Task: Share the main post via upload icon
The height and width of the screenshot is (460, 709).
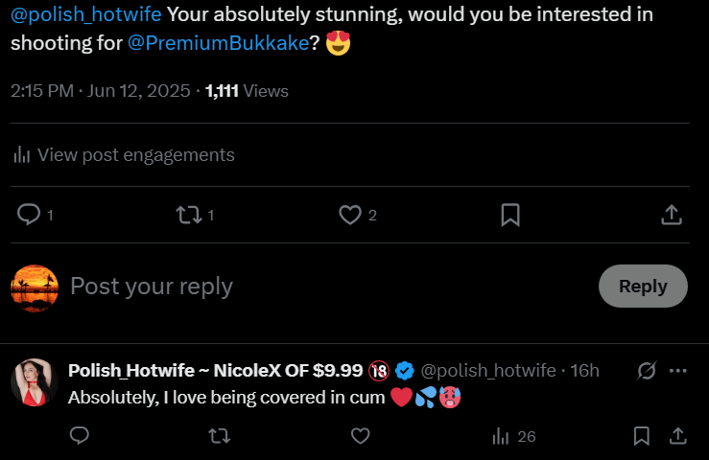Action: [672, 215]
